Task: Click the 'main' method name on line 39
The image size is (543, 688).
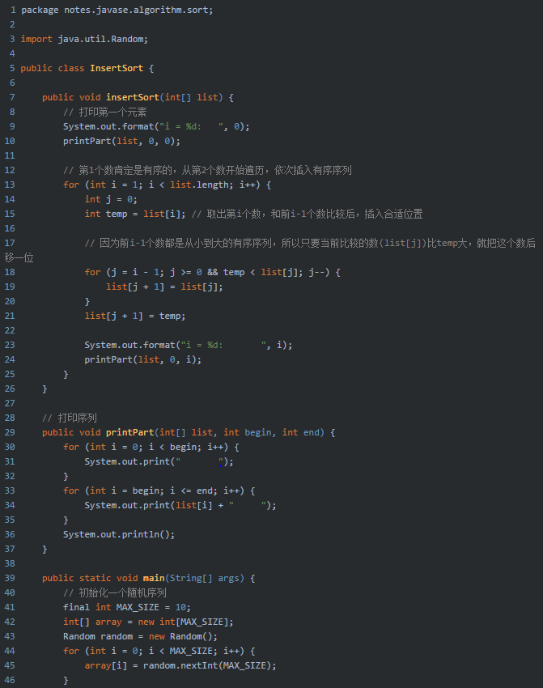Action: click(x=154, y=578)
